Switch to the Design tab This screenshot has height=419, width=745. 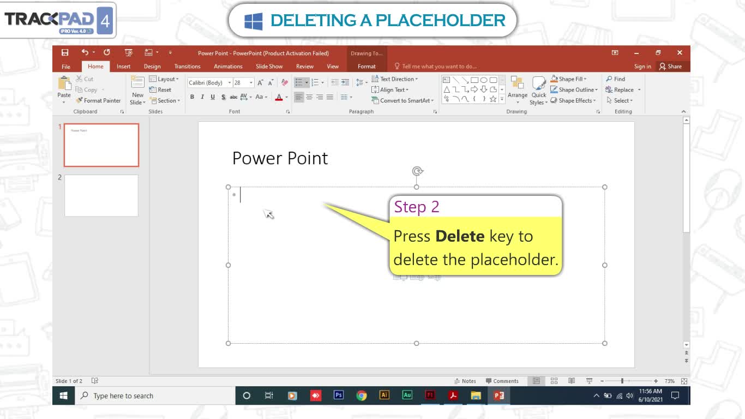click(152, 67)
